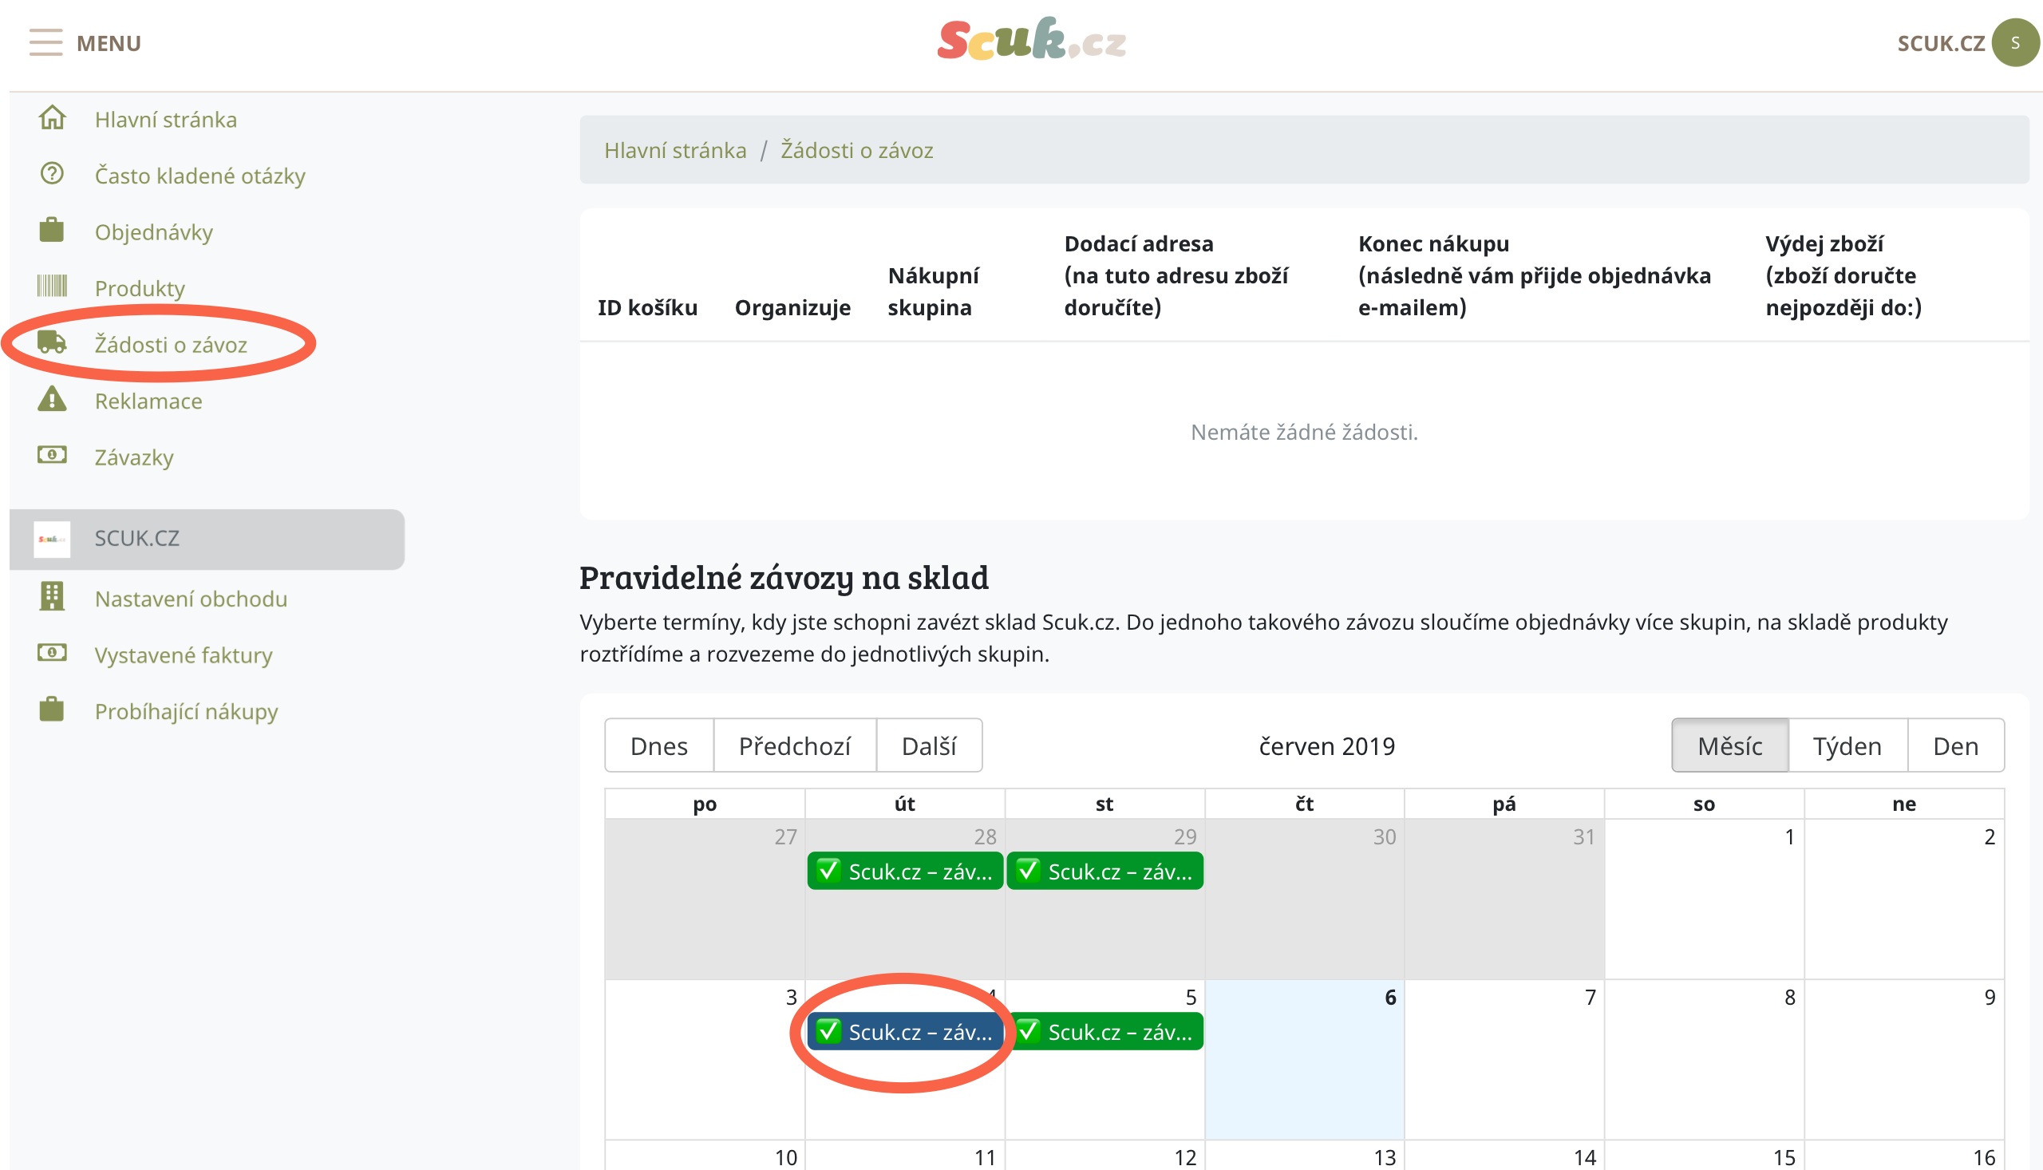Click the 'čt' weekday header
The image size is (2043, 1170).
1305,804
